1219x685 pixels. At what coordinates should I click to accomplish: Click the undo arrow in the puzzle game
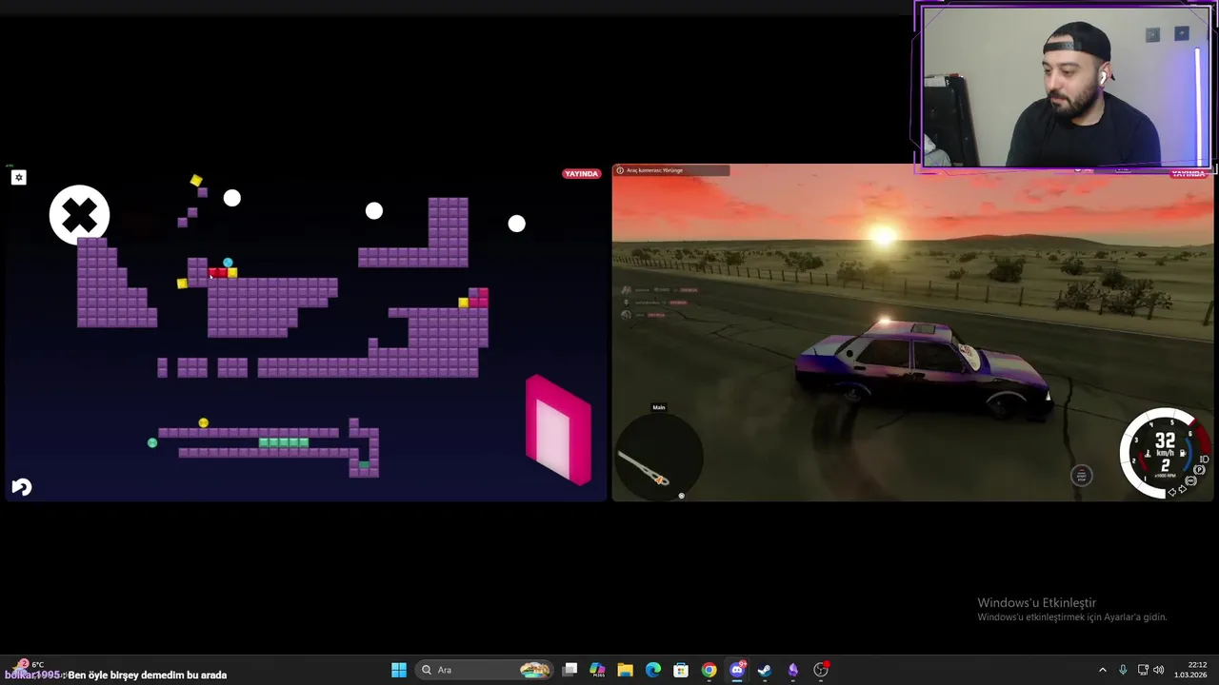pos(21,487)
